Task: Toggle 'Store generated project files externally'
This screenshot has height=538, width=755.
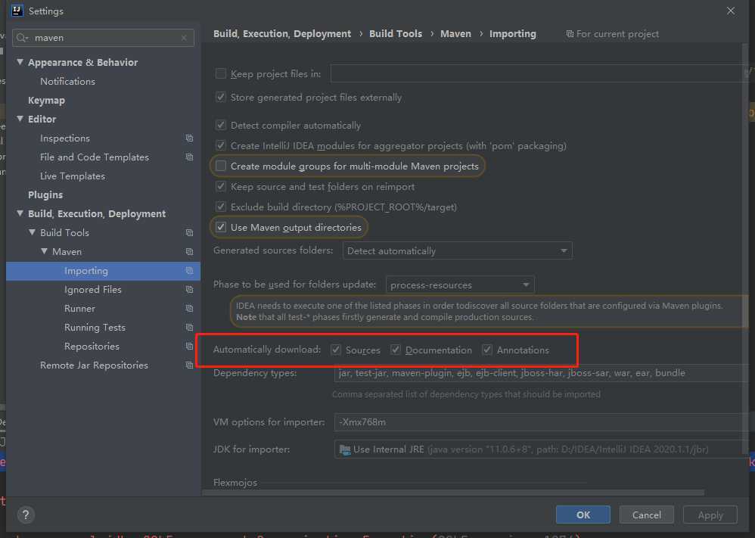Action: pyautogui.click(x=221, y=98)
